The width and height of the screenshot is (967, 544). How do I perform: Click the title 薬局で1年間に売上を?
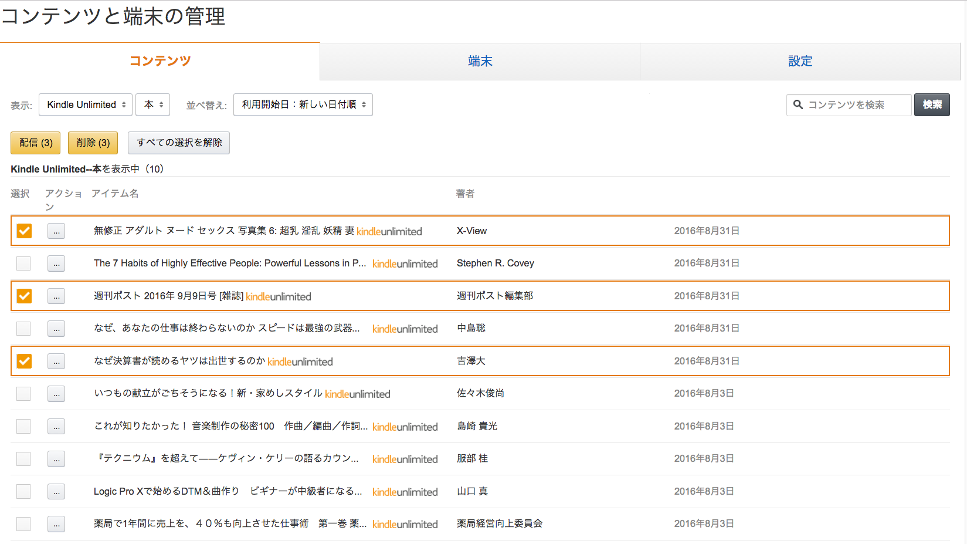[230, 523]
